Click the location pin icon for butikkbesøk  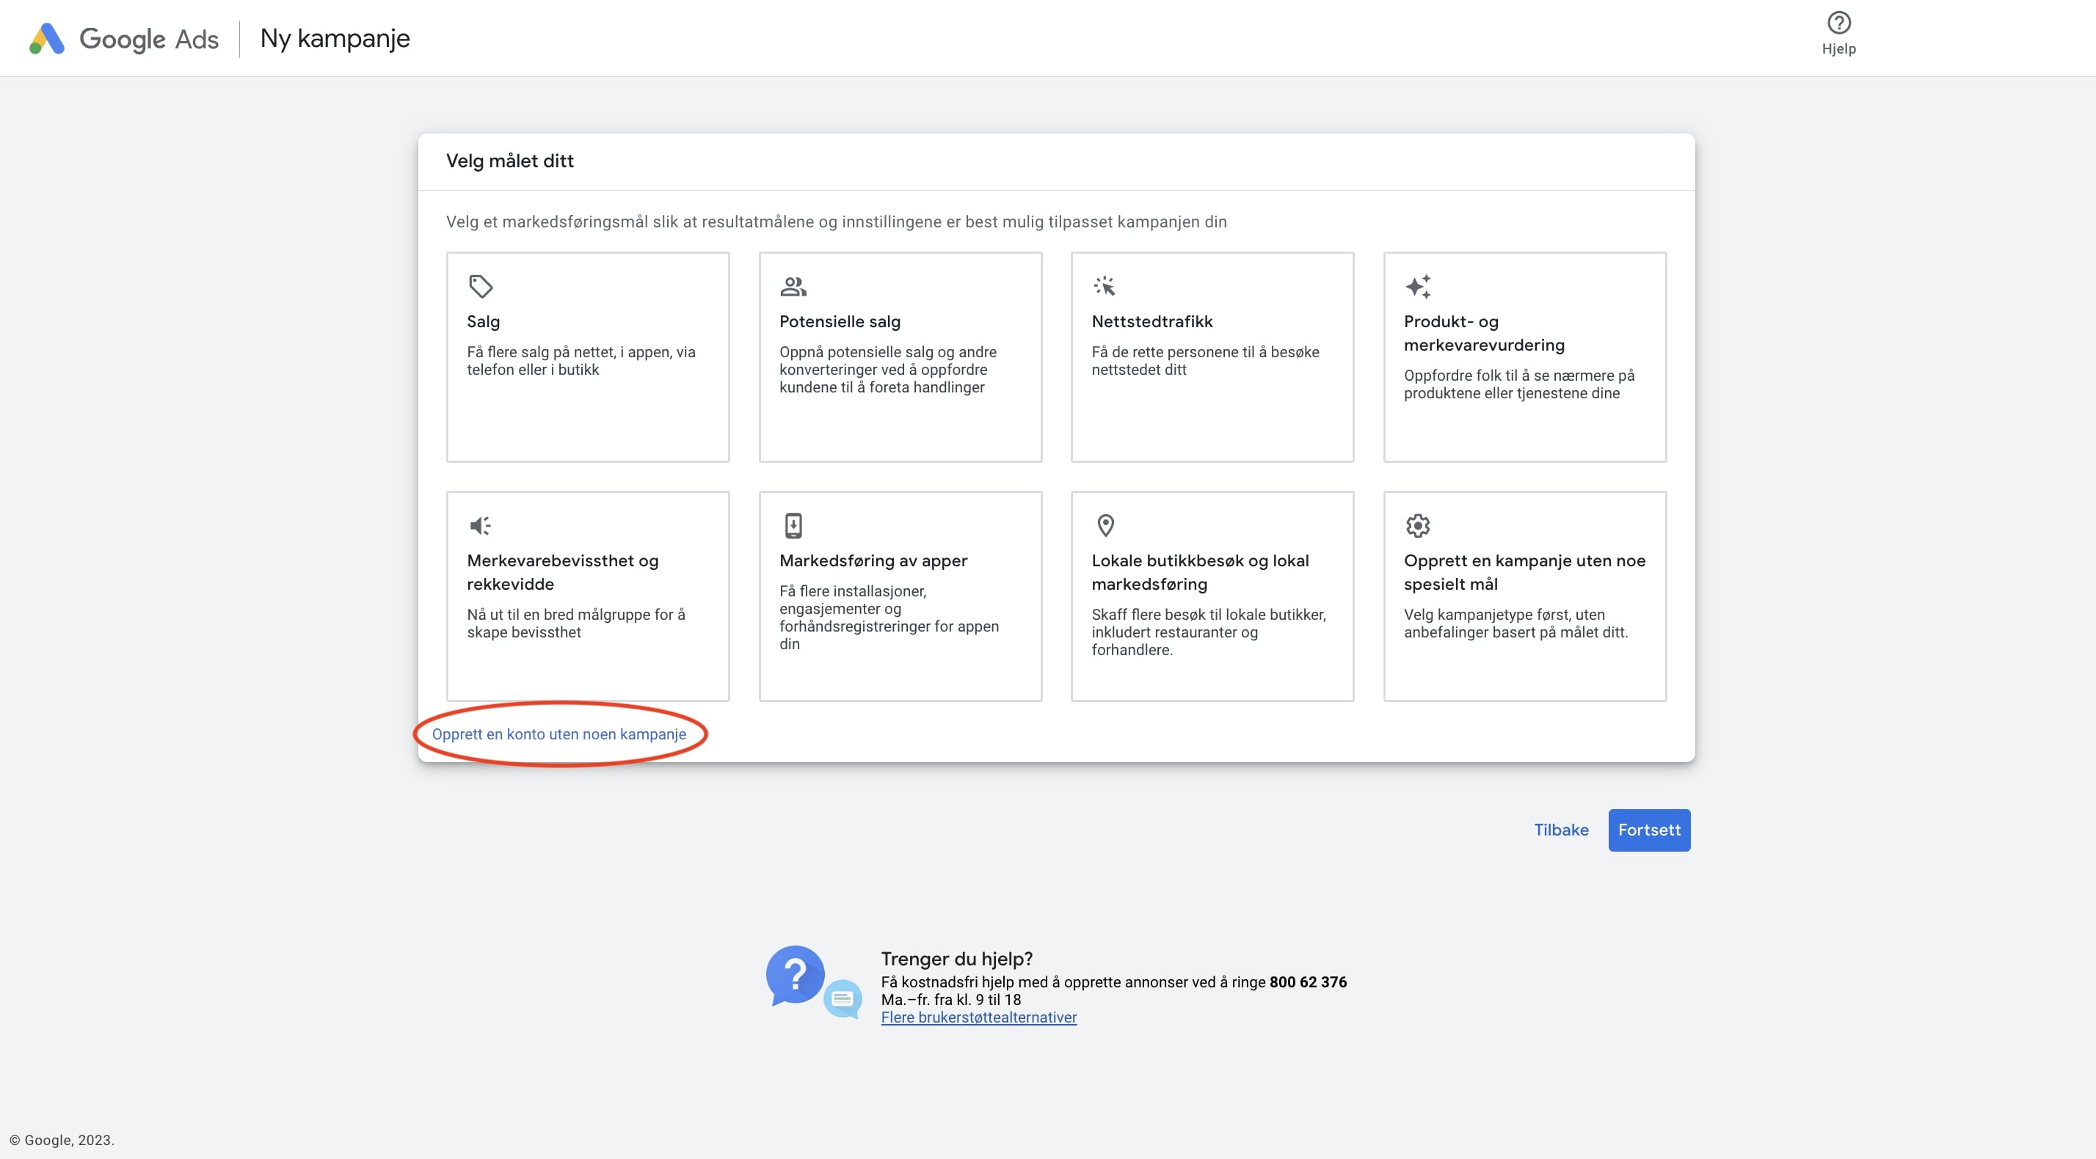tap(1105, 525)
